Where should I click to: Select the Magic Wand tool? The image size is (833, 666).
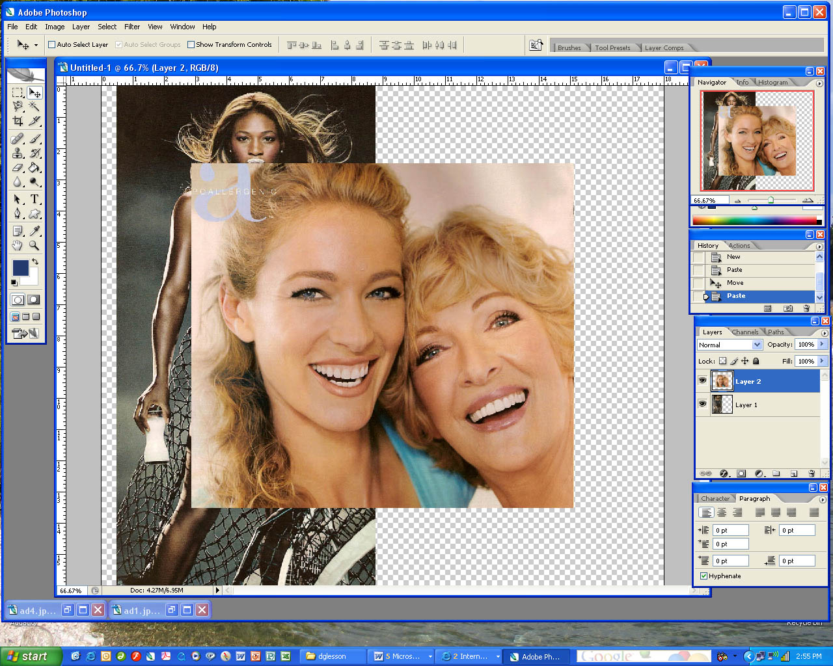click(34, 107)
